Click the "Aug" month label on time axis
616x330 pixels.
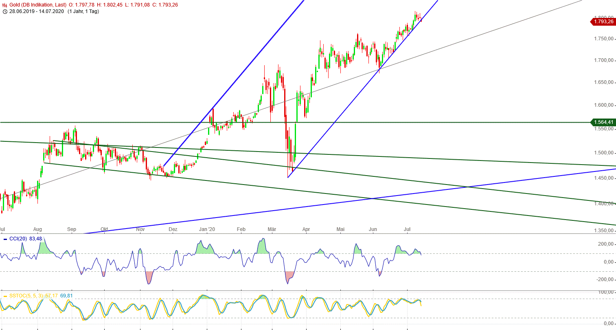38,229
